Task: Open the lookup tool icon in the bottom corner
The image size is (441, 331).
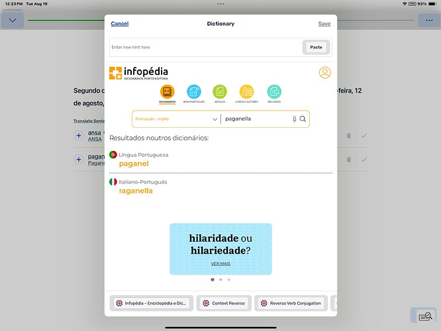Action: [x=425, y=316]
